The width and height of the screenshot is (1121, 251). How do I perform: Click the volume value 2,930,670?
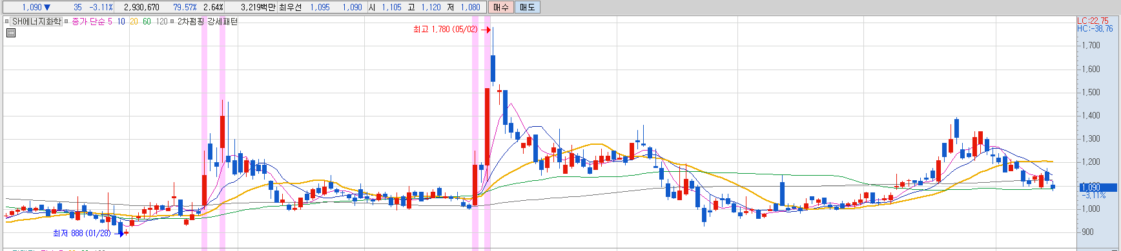click(141, 7)
